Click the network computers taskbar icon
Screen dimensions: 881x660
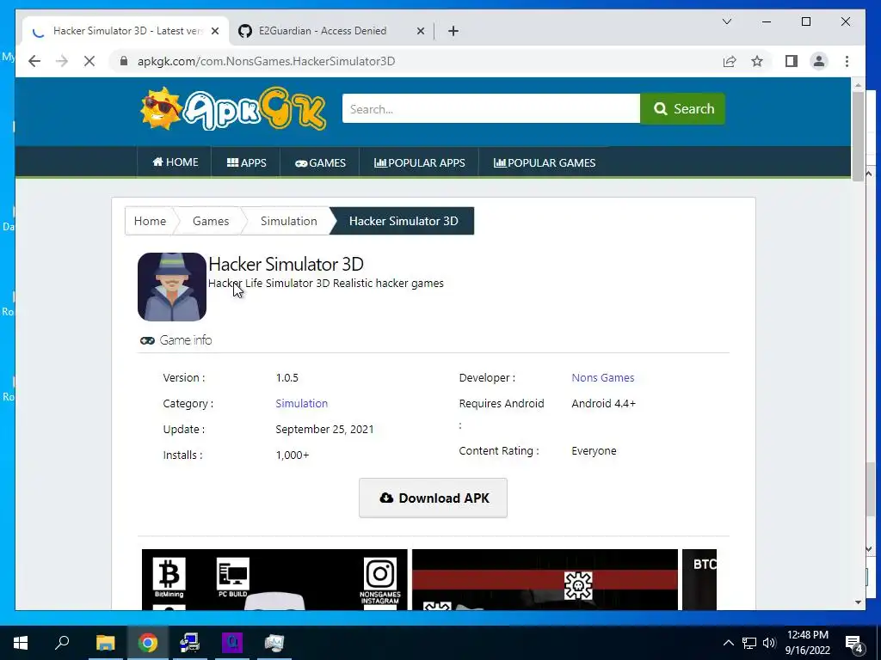tap(190, 643)
